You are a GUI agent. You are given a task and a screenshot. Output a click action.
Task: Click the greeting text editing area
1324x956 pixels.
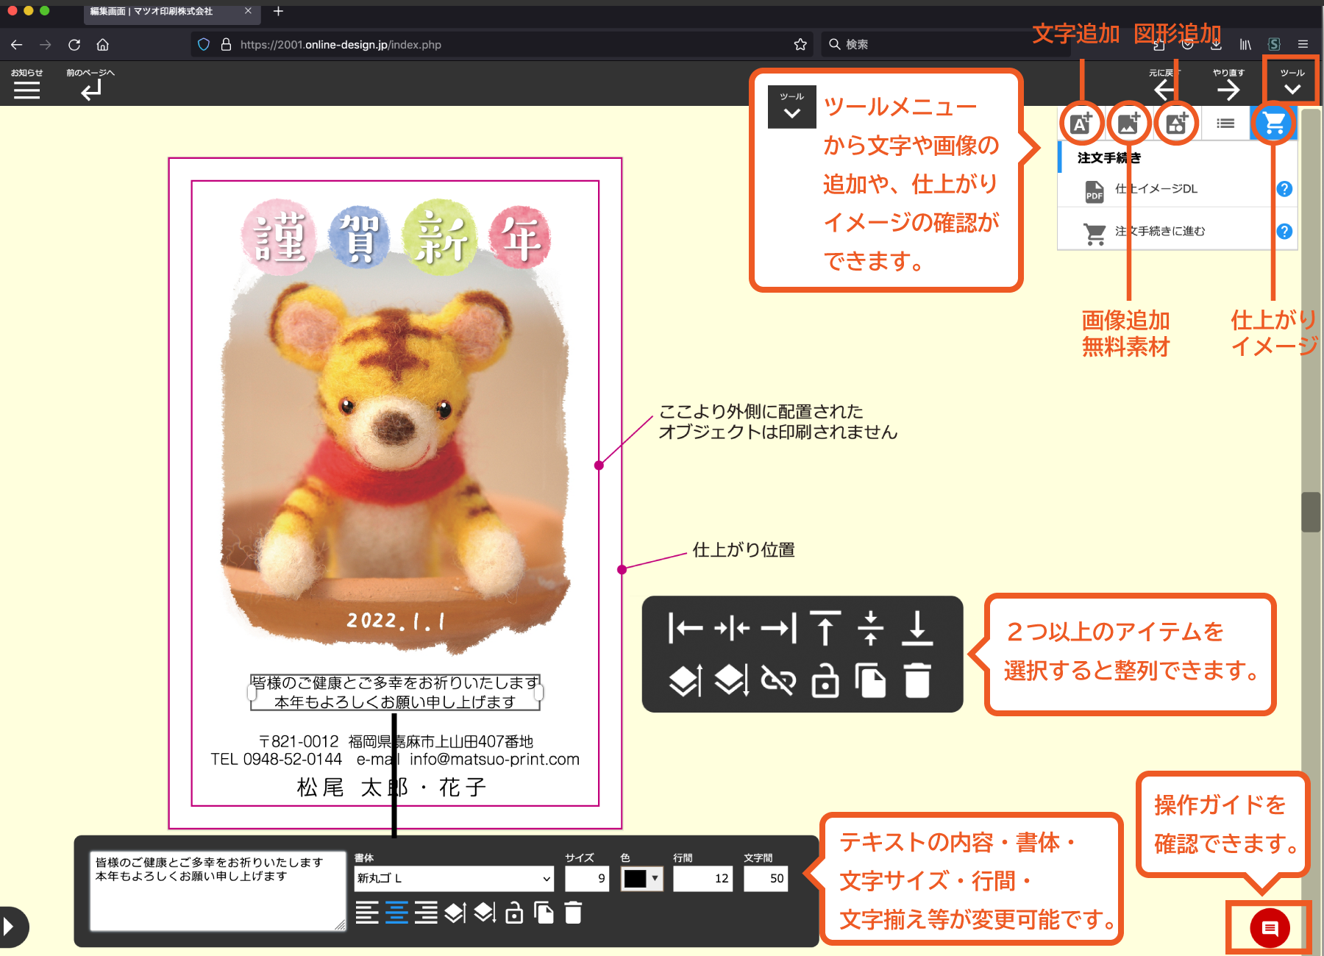(217, 891)
